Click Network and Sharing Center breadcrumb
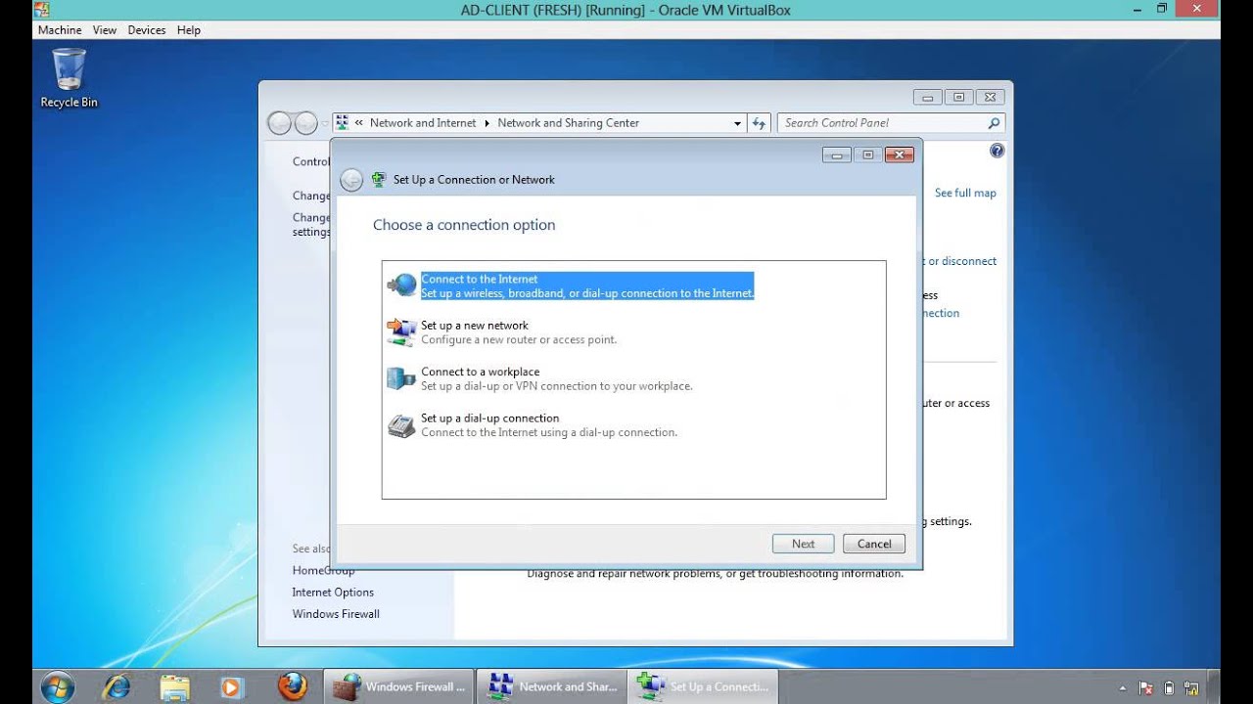 [568, 123]
